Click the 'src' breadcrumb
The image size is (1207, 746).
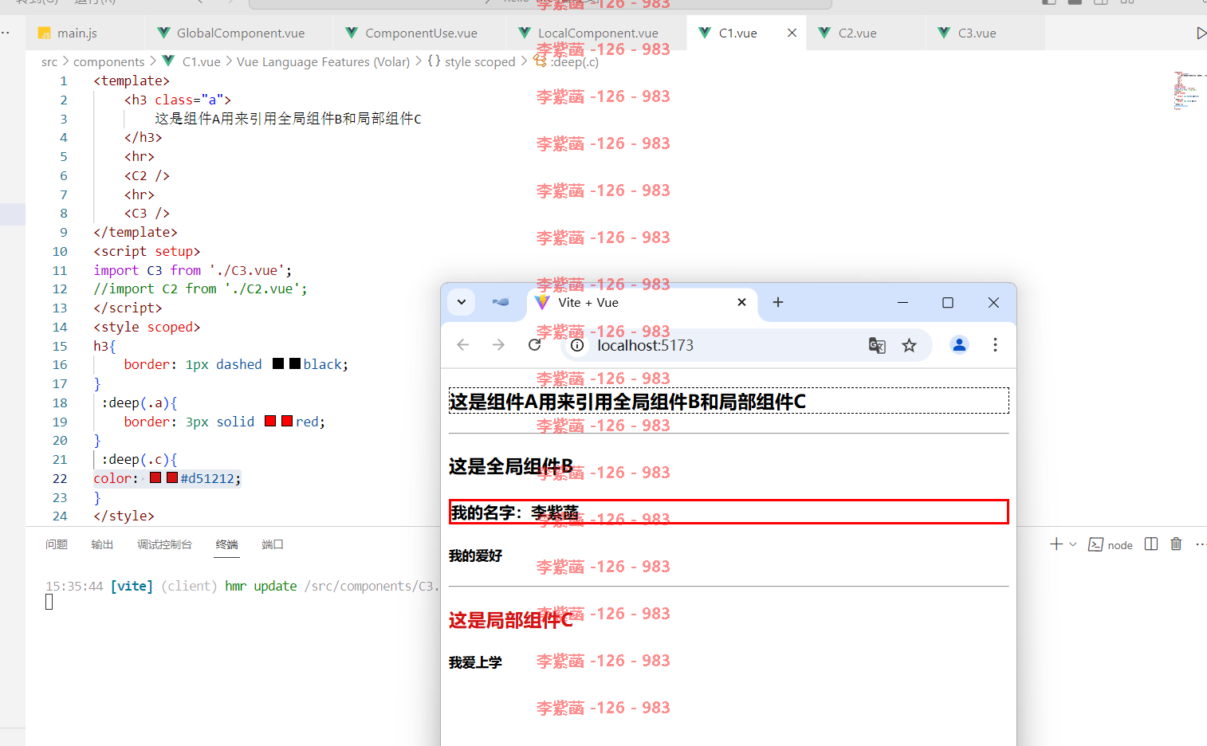(49, 61)
